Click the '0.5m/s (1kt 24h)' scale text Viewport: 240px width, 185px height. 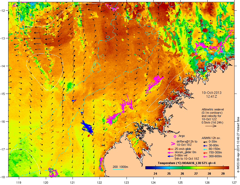coord(212,122)
